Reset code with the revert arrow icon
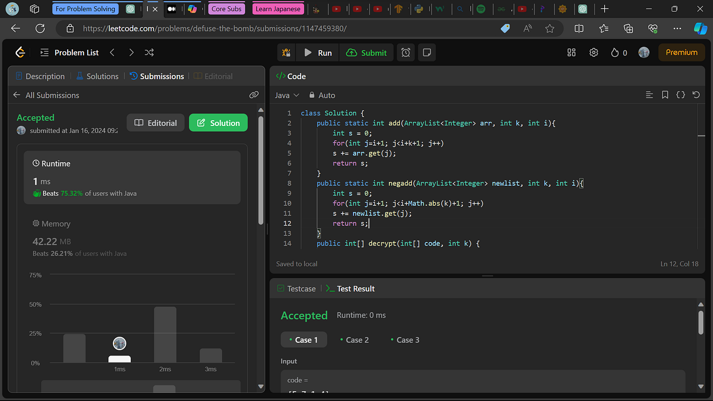 click(x=696, y=95)
